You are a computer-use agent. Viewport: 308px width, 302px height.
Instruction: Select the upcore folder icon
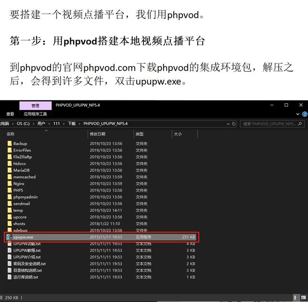click(x=10, y=217)
